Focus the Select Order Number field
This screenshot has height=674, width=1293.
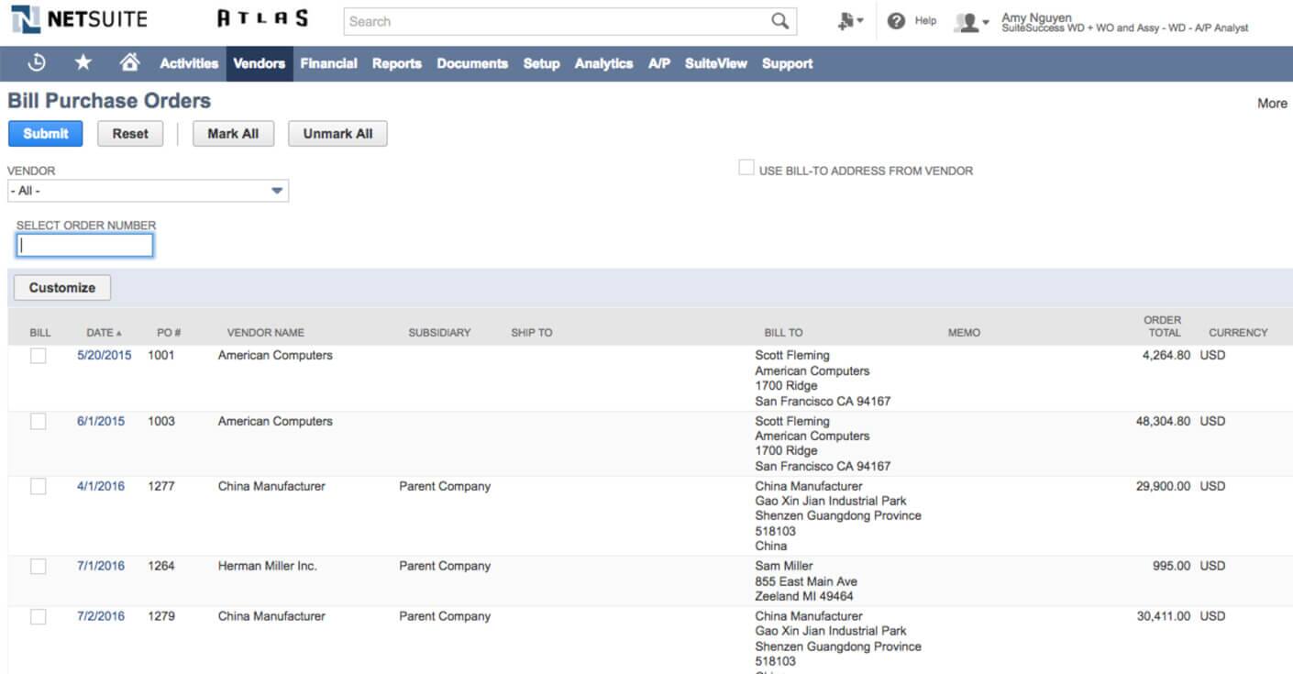[85, 245]
